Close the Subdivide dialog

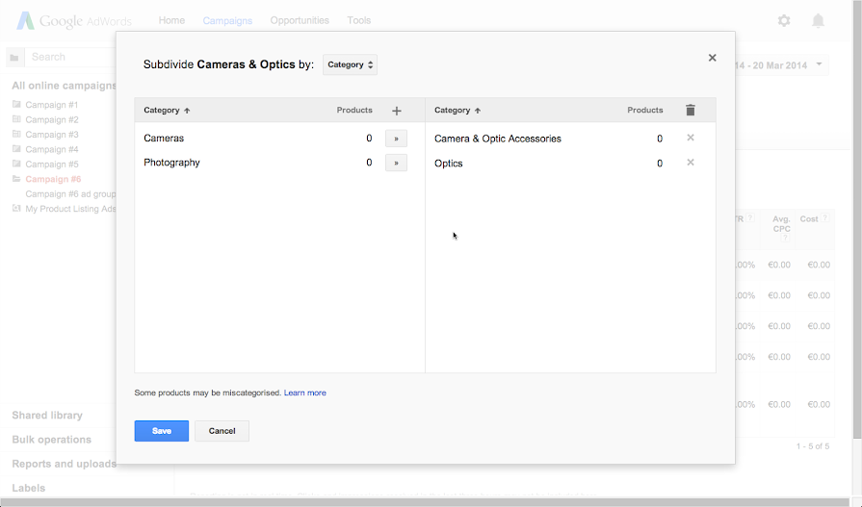(x=713, y=58)
